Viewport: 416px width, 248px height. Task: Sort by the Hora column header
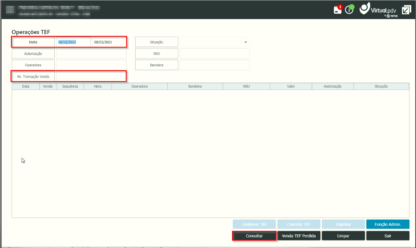pyautogui.click(x=98, y=87)
